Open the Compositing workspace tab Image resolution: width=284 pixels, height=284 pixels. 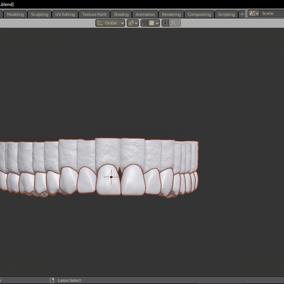pyautogui.click(x=199, y=14)
